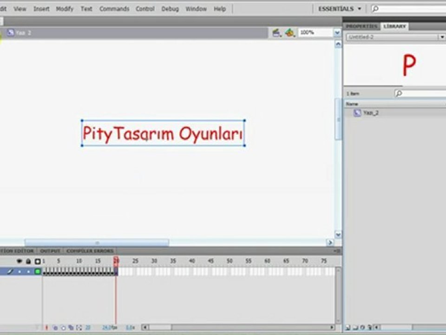Select the PityTasarım Oyunları text on stage
This screenshot has height=335, width=446.
pos(163,134)
